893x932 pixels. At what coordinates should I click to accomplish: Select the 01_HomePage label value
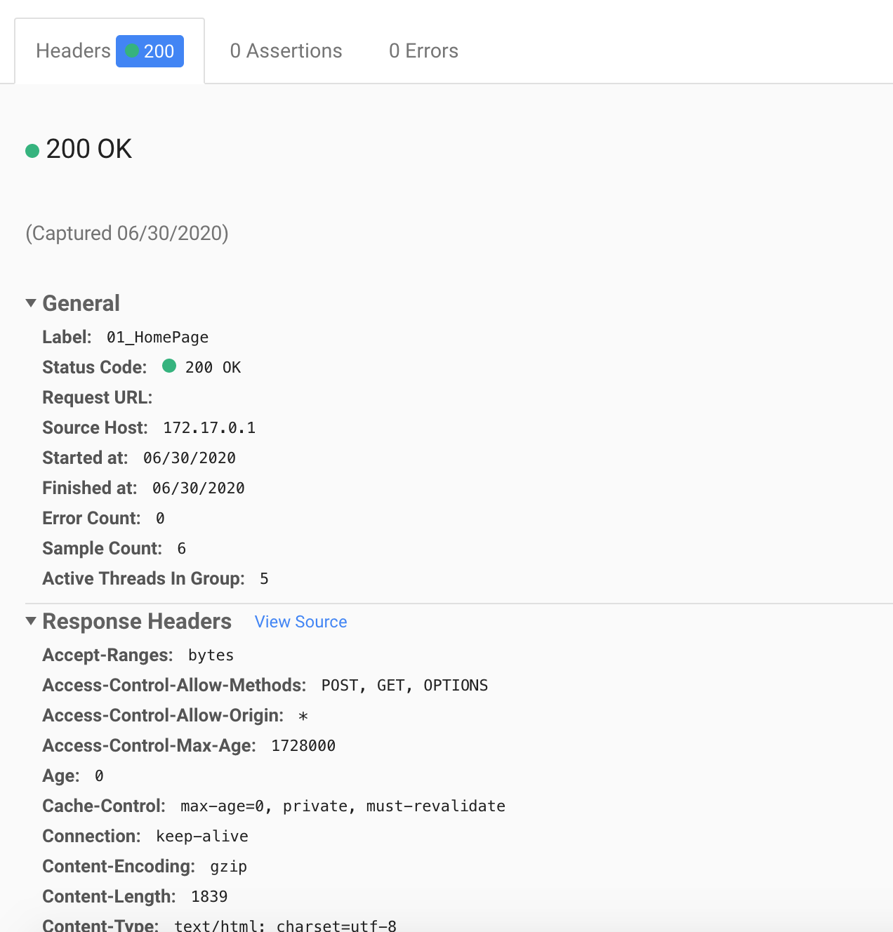pyautogui.click(x=157, y=338)
